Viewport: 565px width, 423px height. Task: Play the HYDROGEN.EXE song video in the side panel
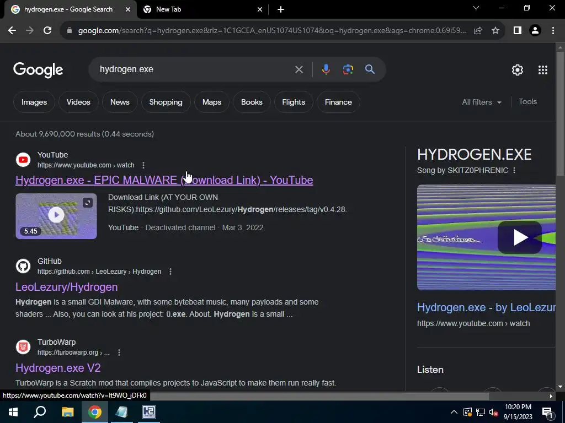(519, 237)
